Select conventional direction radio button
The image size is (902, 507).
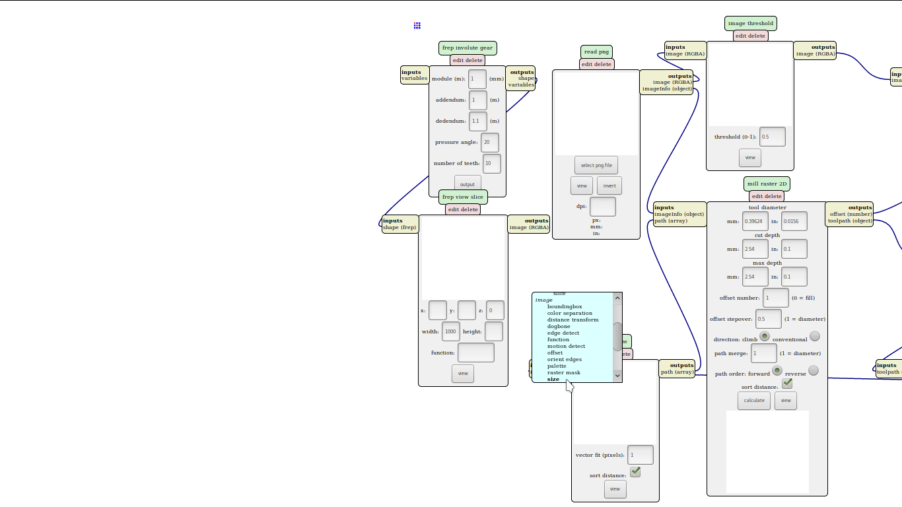815,336
